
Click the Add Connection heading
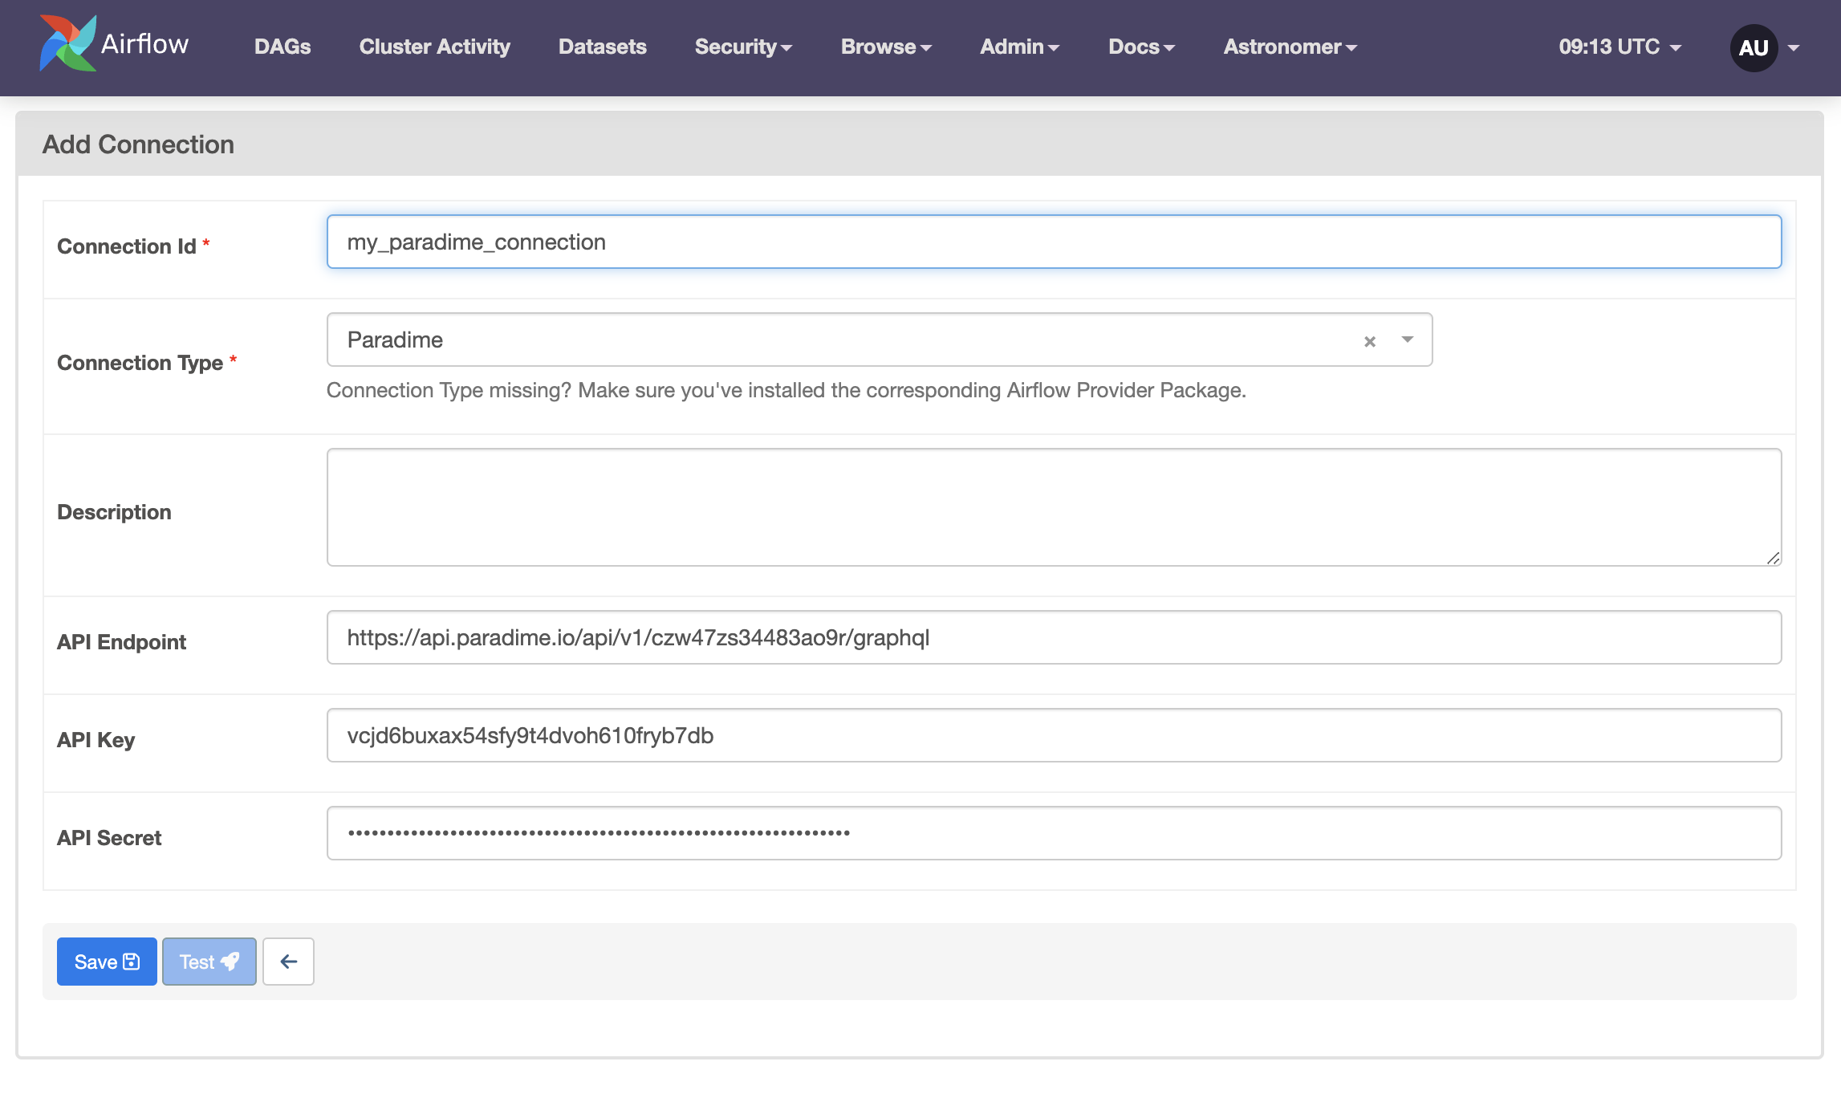138,144
